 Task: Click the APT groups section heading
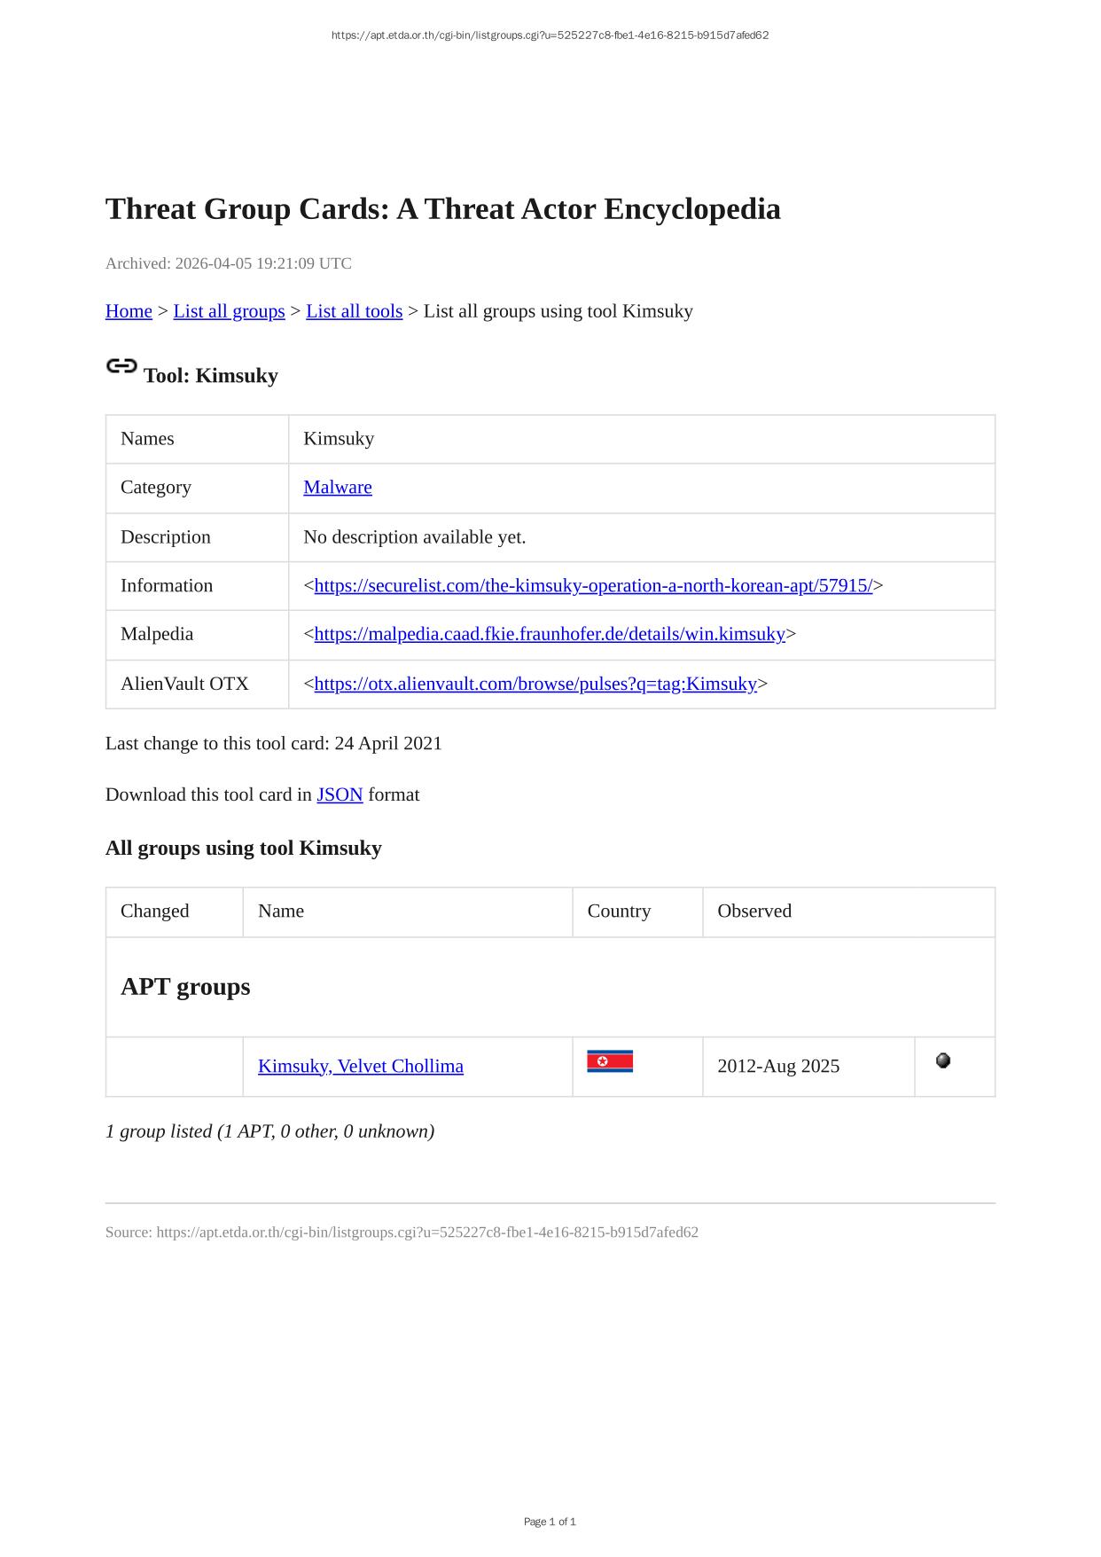pyautogui.click(x=185, y=987)
